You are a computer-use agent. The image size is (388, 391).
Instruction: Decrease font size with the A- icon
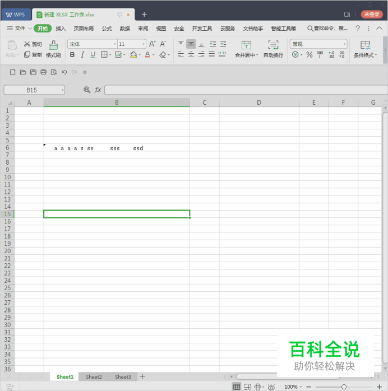coord(163,44)
